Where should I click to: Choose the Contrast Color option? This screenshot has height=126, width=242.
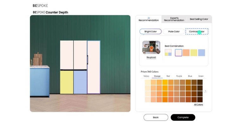tap(196, 31)
